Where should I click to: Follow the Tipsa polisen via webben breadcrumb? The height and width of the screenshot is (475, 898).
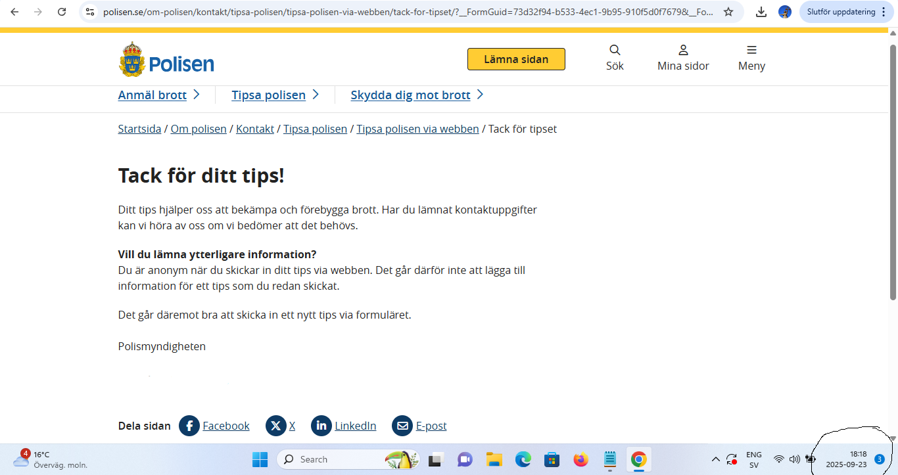[x=417, y=129]
